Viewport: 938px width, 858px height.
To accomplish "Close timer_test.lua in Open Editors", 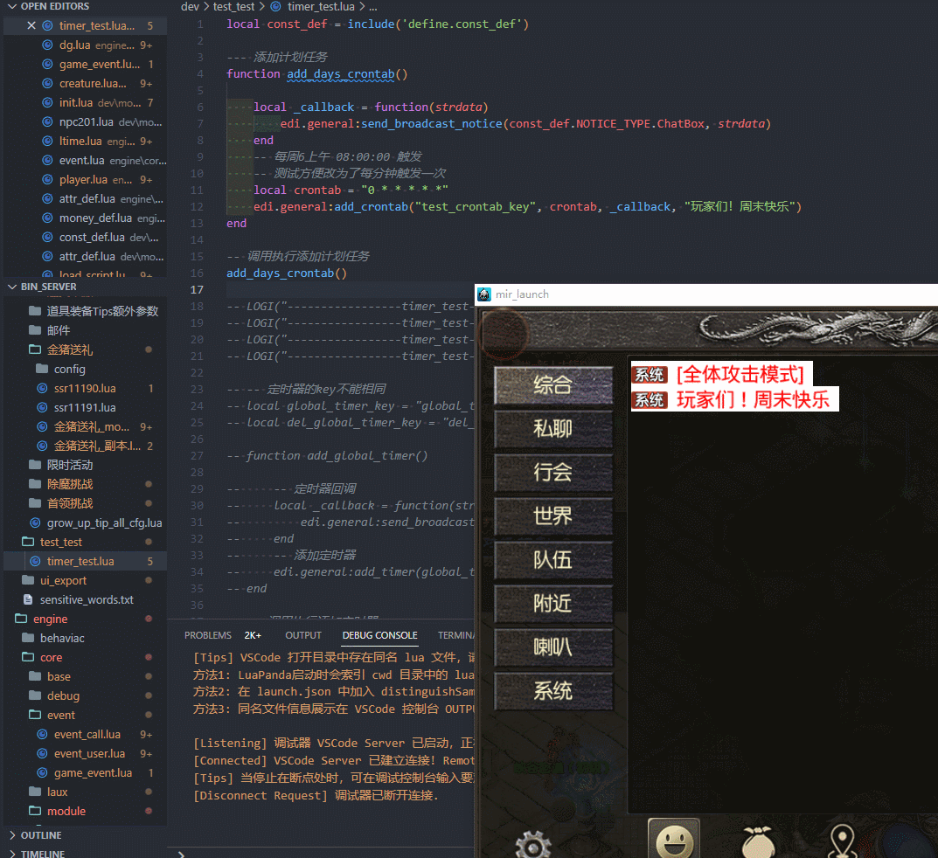I will click(31, 26).
